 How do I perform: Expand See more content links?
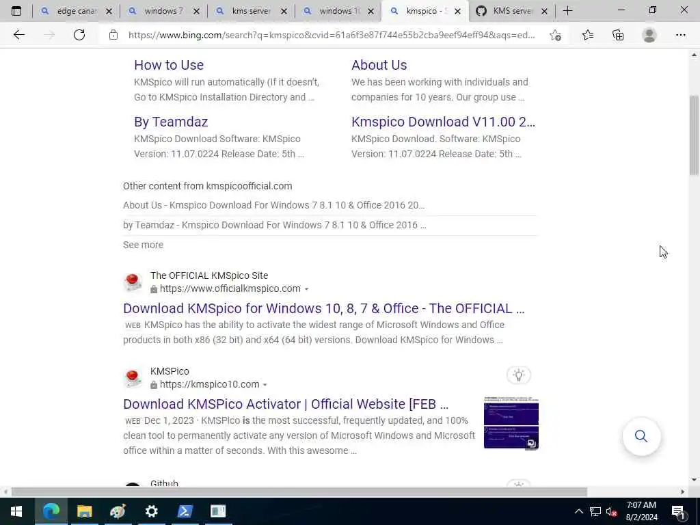click(x=143, y=245)
